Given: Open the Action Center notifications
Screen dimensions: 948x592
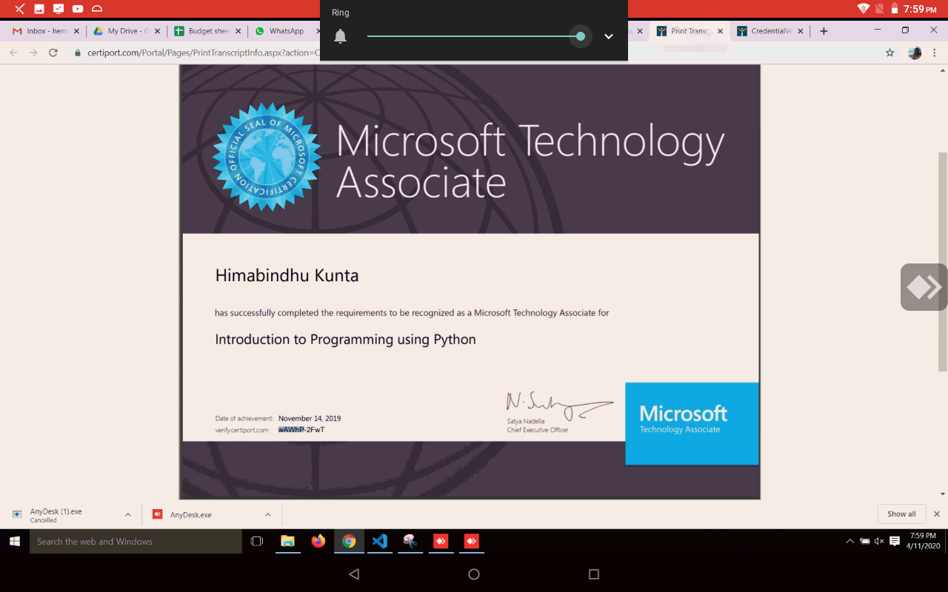Looking at the screenshot, I should 895,541.
